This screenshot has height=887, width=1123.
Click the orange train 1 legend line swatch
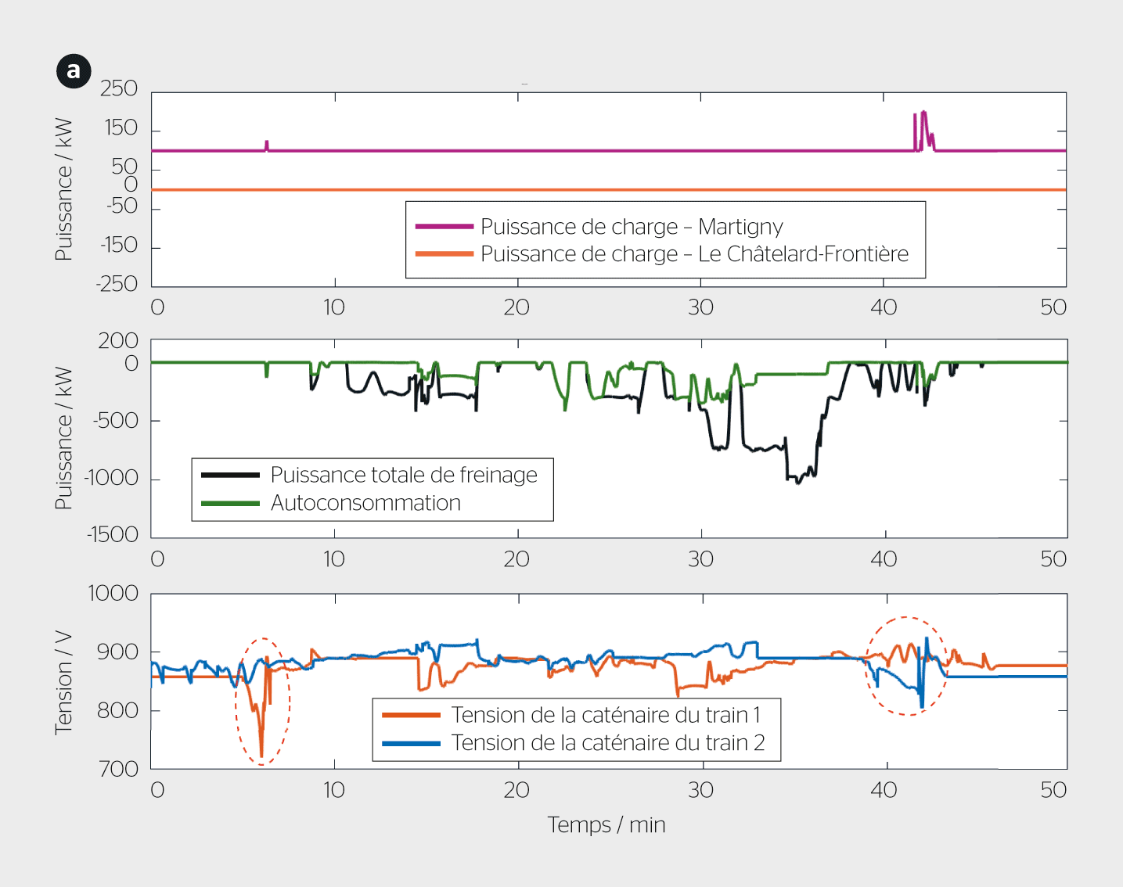(x=411, y=715)
